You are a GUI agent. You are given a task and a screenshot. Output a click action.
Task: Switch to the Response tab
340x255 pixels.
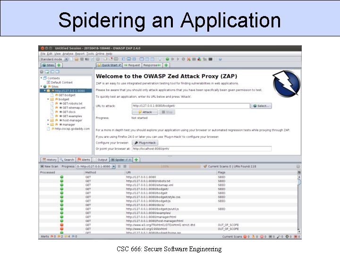152,65
